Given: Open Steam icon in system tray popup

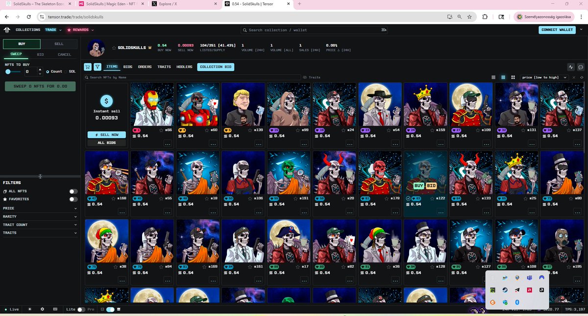Looking at the screenshot, I should pyautogui.click(x=505, y=290).
